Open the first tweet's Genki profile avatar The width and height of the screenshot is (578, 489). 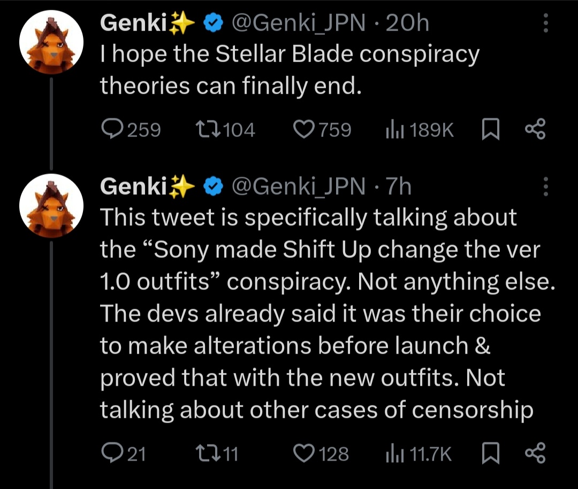51,42
